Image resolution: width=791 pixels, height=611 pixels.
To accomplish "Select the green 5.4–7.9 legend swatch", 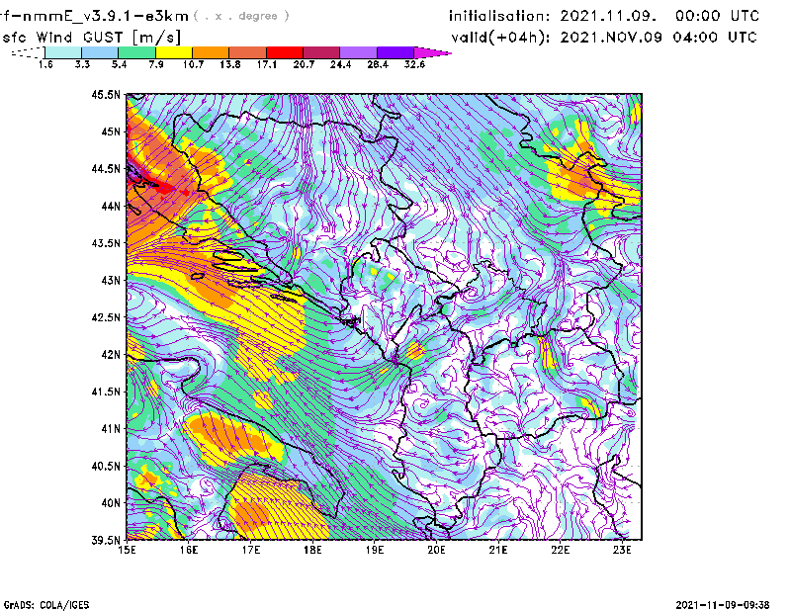I will [x=136, y=52].
